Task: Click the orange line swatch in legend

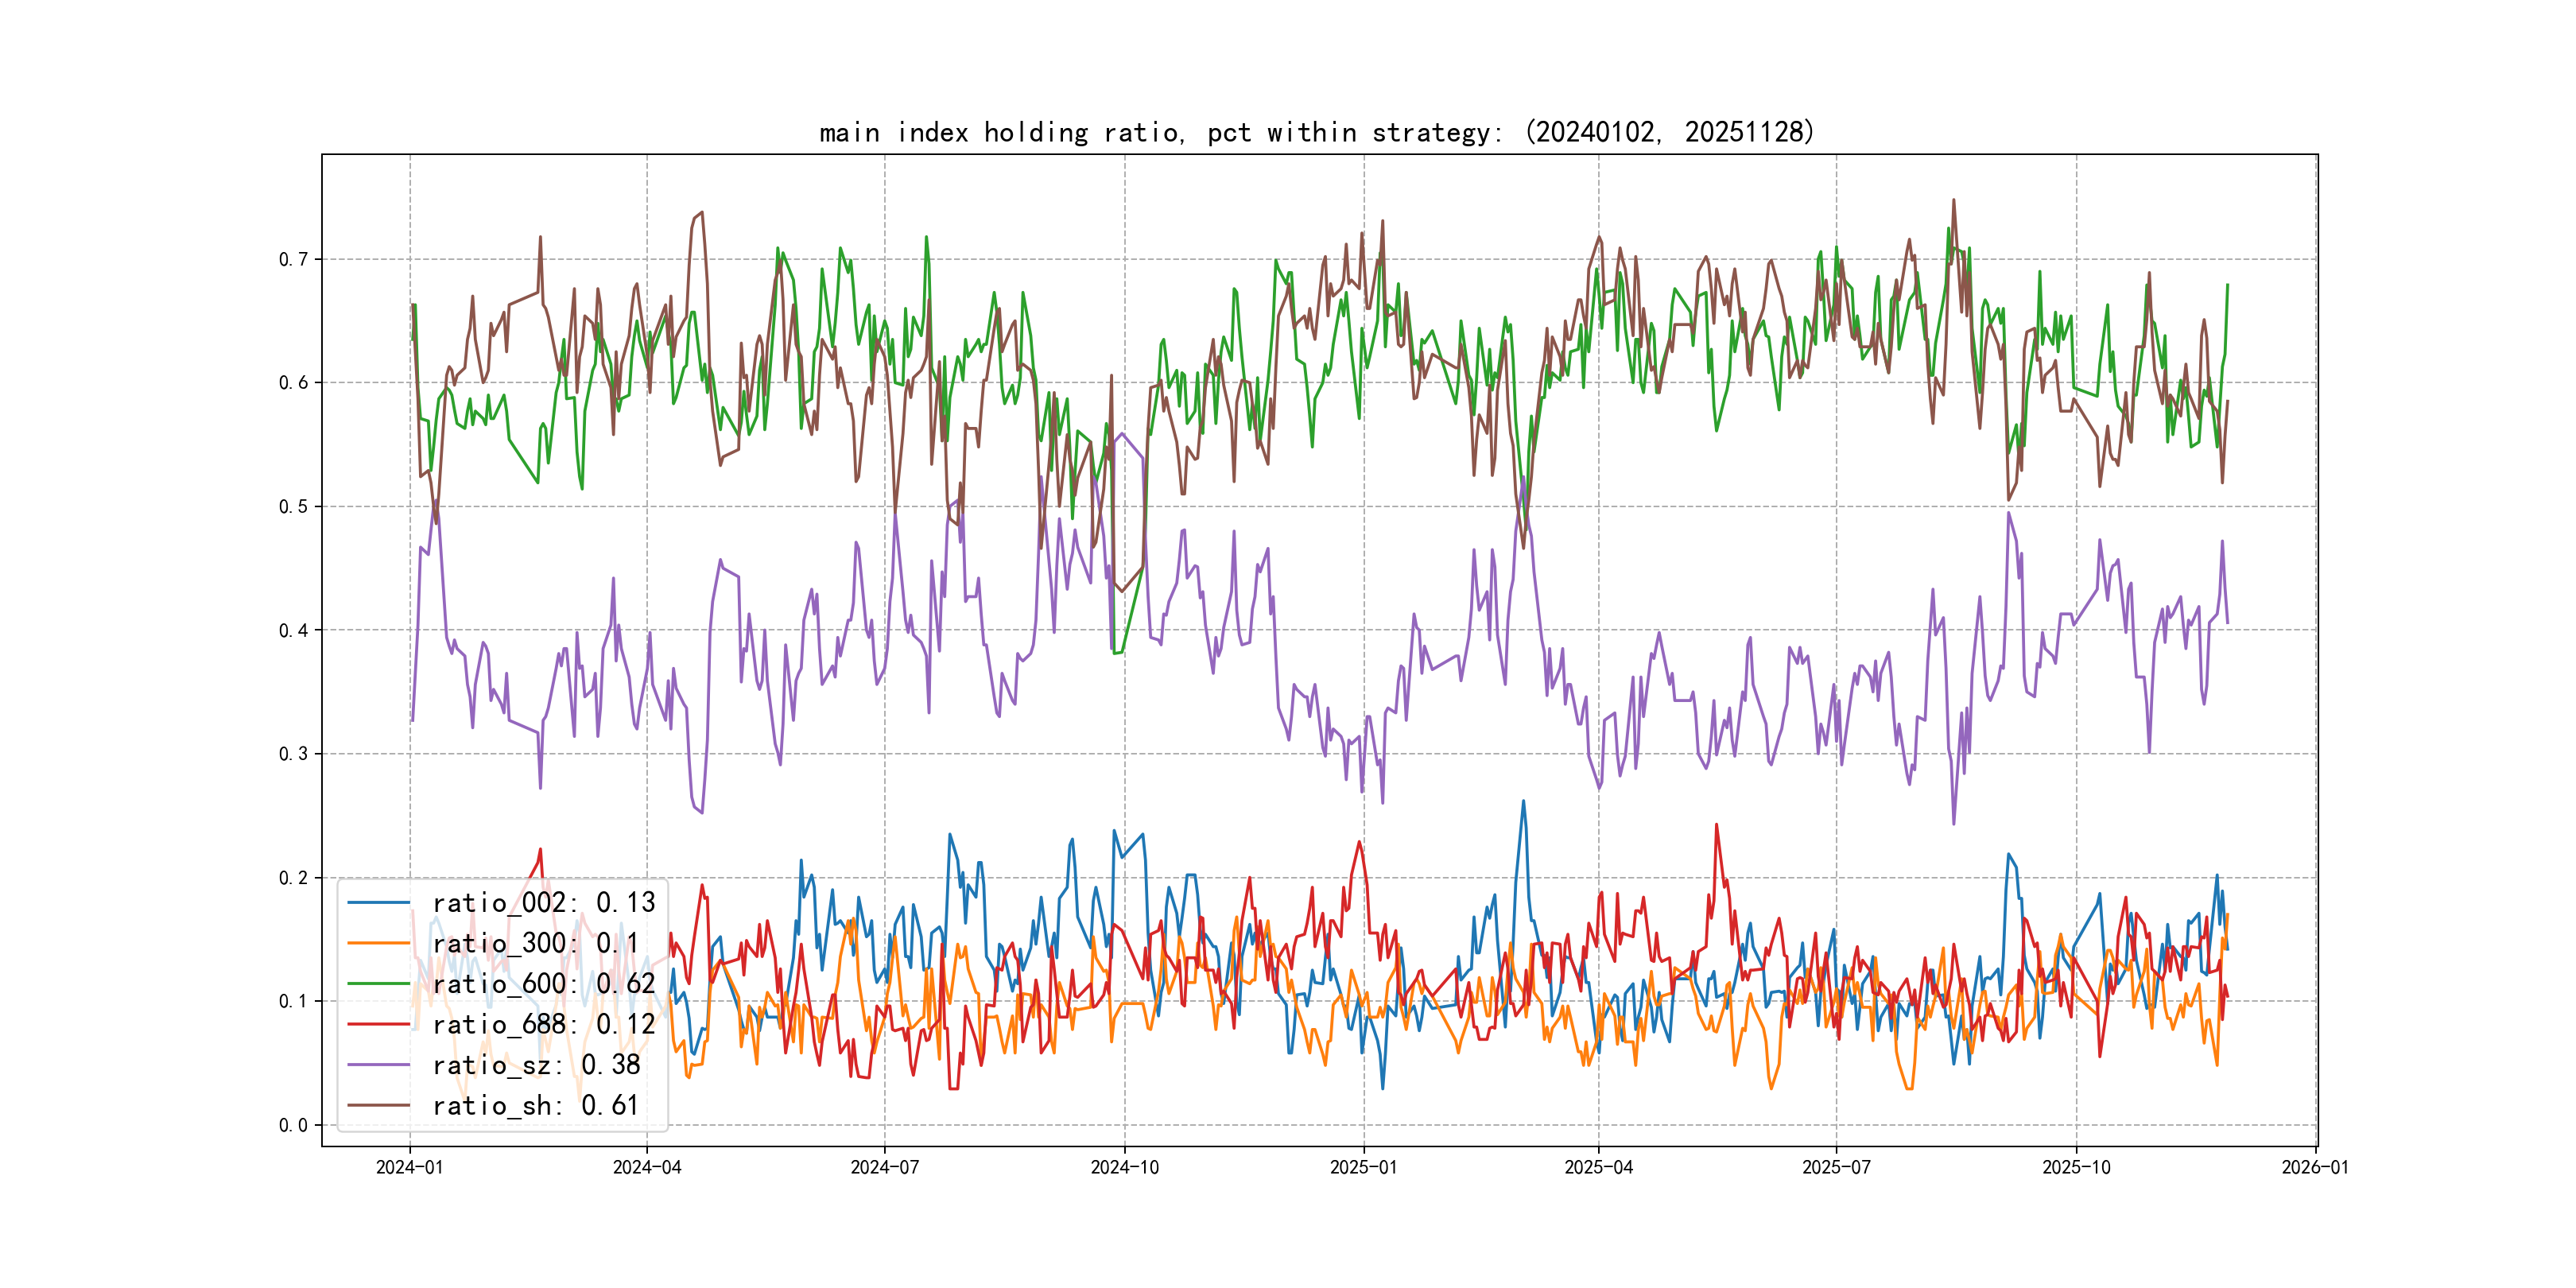Action: [379, 944]
